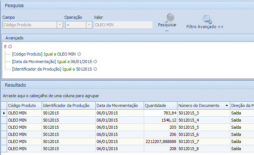Open the Campo dropdown
Image resolution: width=254 pixels, height=155 pixels.
pos(59,25)
